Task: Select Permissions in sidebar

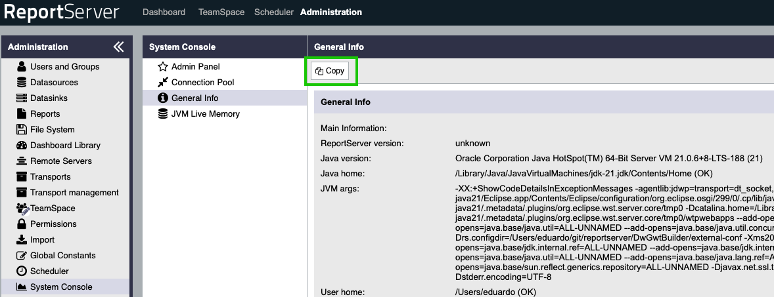Action: pyautogui.click(x=53, y=224)
